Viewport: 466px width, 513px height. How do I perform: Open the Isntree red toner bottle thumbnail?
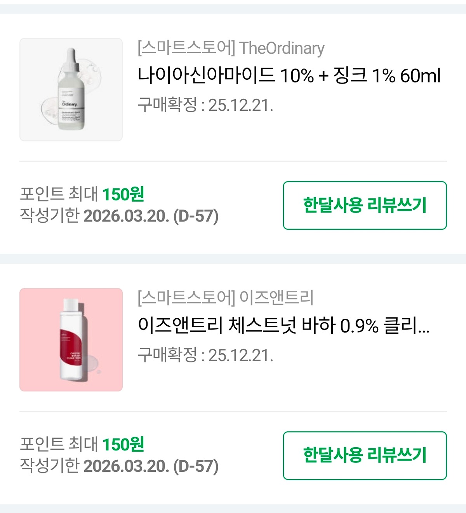71,340
